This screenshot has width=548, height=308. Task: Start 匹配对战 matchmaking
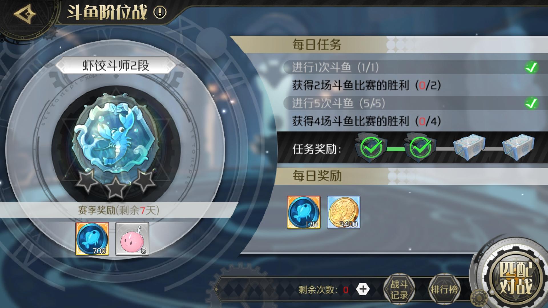515,278
